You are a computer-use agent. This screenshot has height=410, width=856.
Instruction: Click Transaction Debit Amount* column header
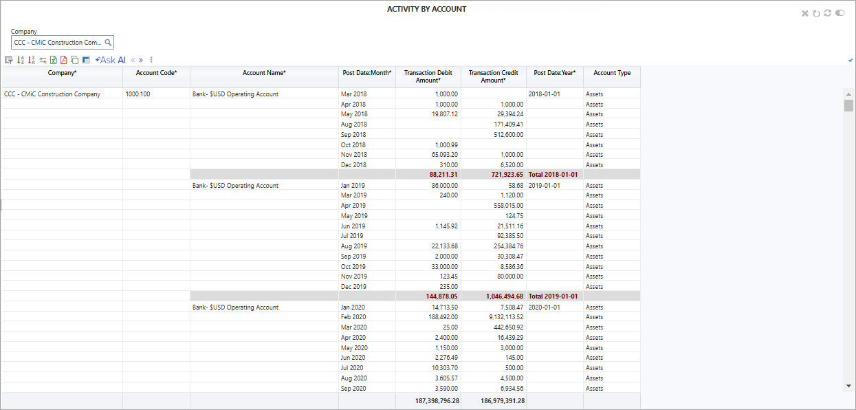pos(428,76)
